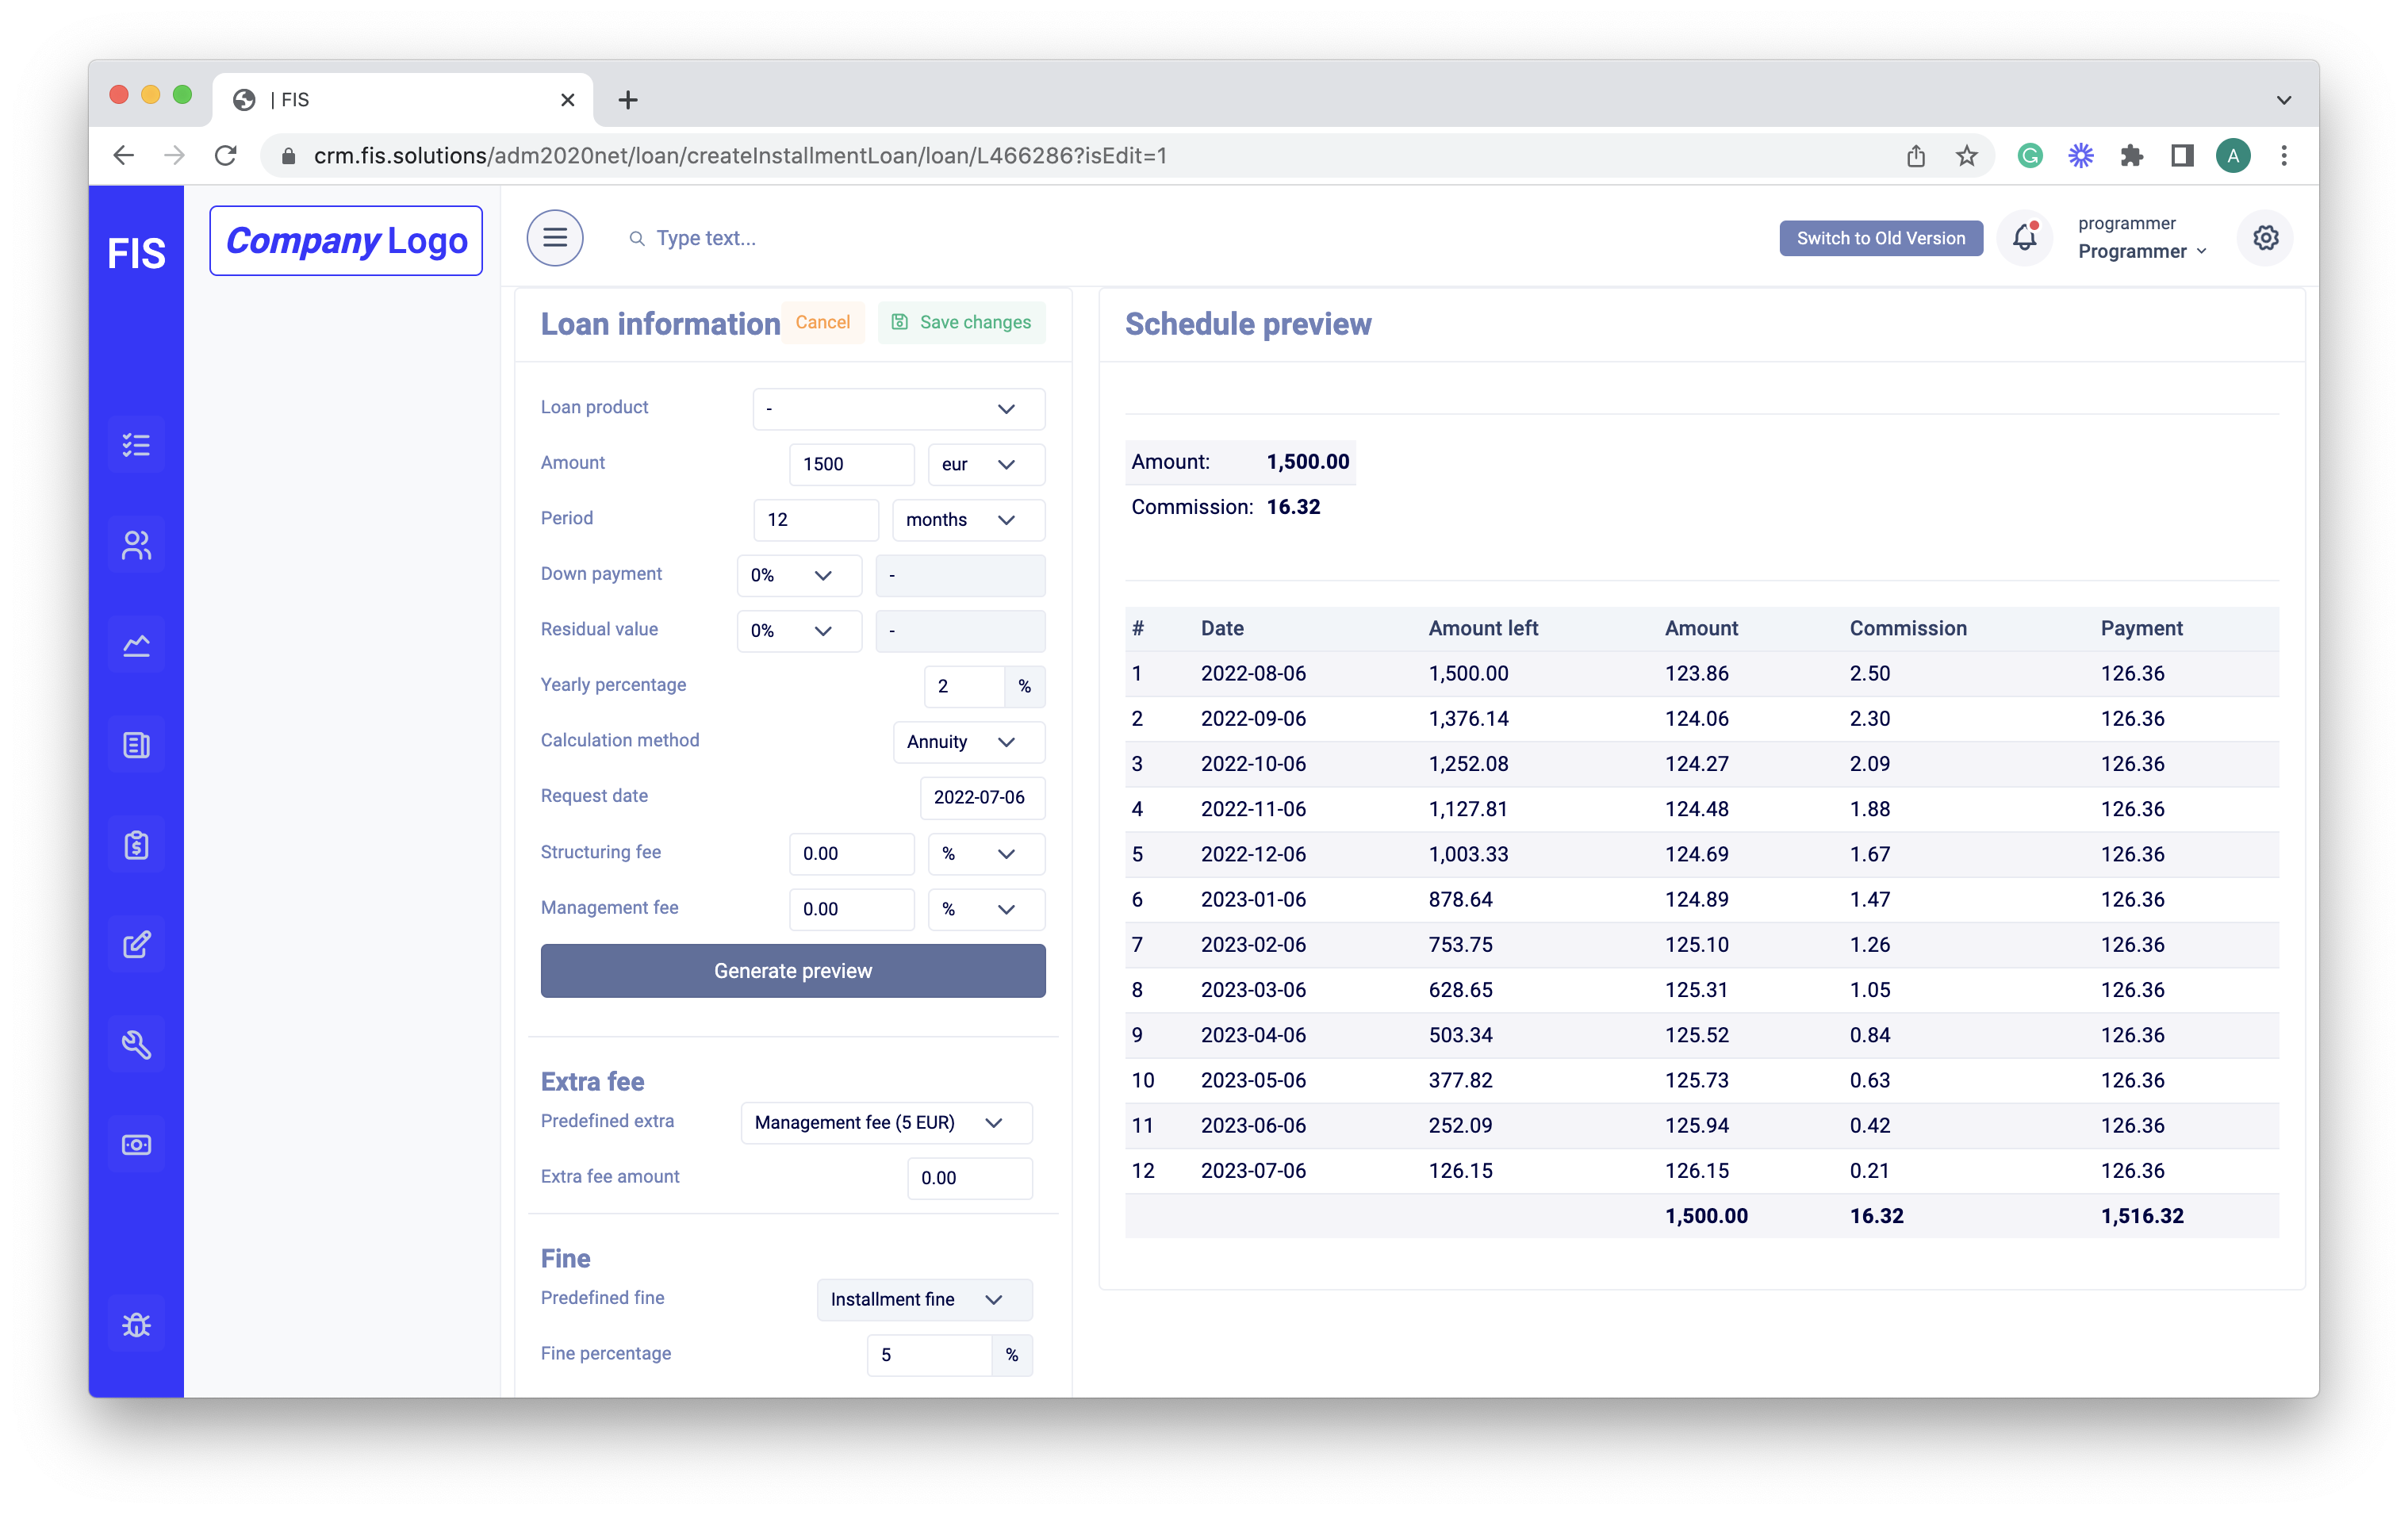2408x1515 pixels.
Task: Select the wrench tools icon
Action: (x=136, y=1043)
